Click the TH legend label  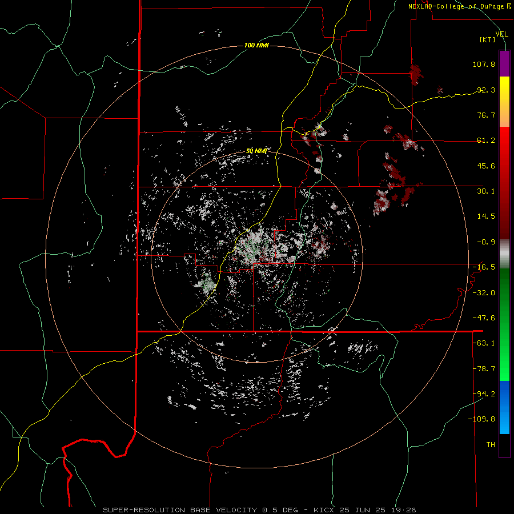point(491,445)
